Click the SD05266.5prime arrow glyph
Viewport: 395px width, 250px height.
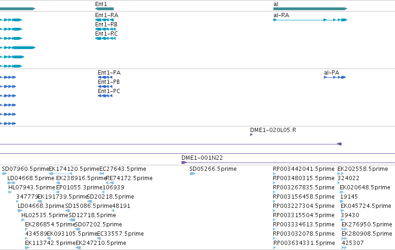pos(193,174)
